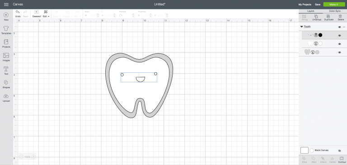The width and height of the screenshot is (347, 165).
Task: Open the Projects panel in sidebar
Action: pos(6,44)
